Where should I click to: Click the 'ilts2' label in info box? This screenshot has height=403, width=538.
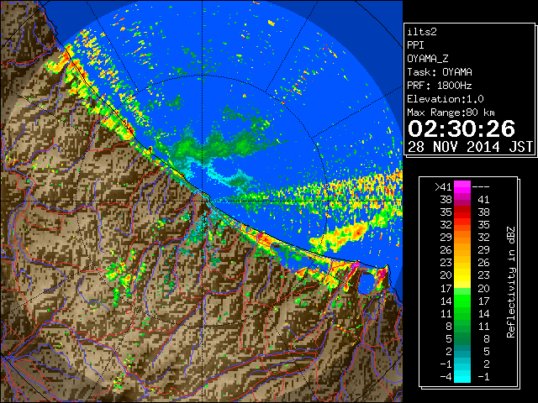tap(422, 32)
